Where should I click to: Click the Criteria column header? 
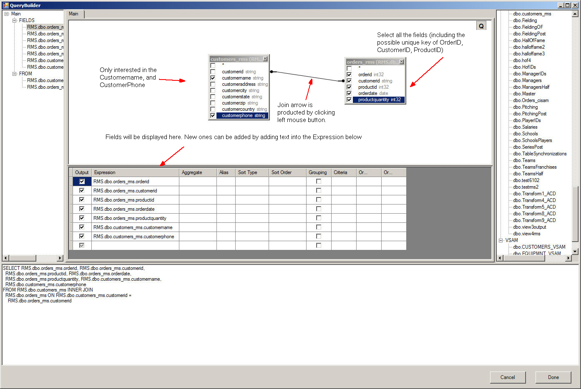click(x=344, y=172)
